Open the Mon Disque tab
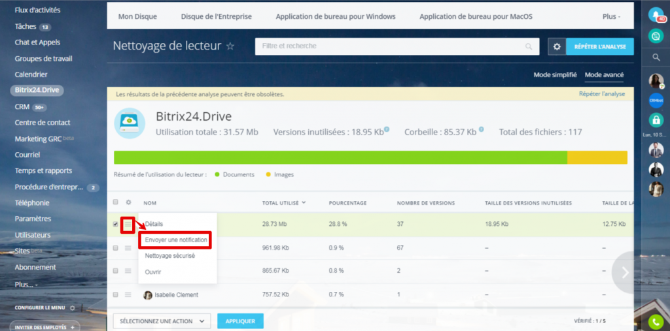Image resolution: width=670 pixels, height=331 pixels. (x=137, y=16)
